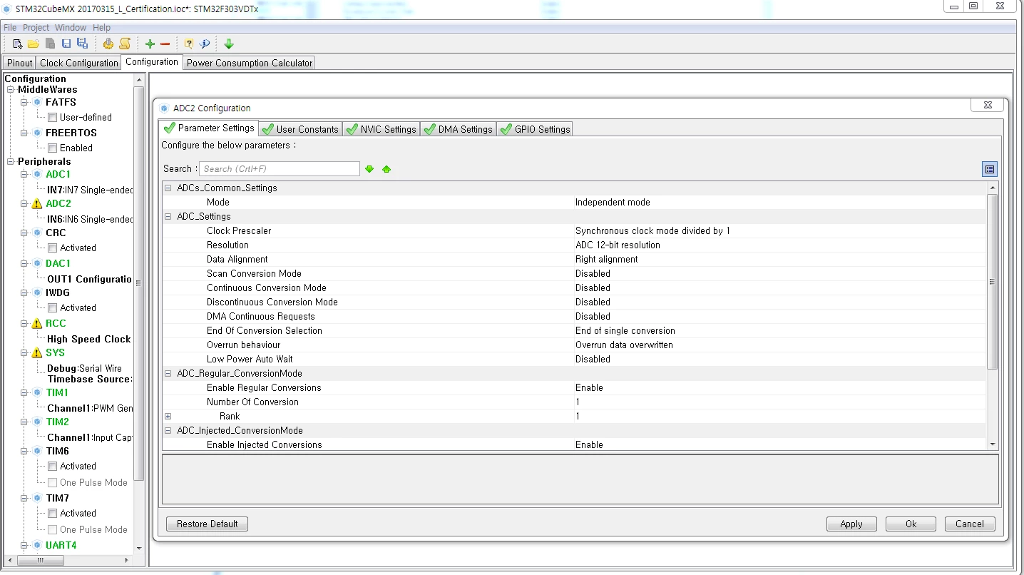Collapse the MiddleWares tree node
The height and width of the screenshot is (575, 1024).
11,90
